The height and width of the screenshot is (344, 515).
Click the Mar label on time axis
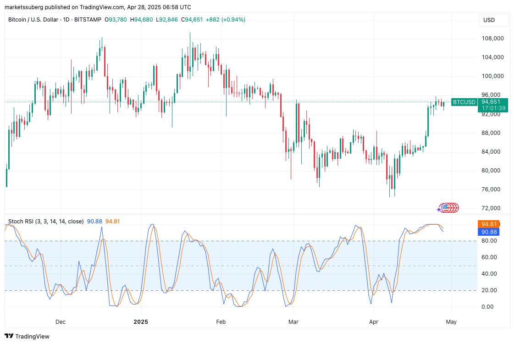[293, 322]
